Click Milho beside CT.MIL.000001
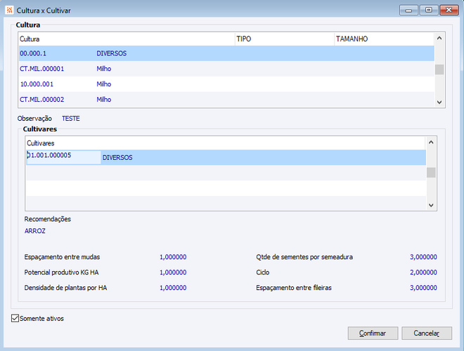Viewport: 464px width, 351px height. 104,69
